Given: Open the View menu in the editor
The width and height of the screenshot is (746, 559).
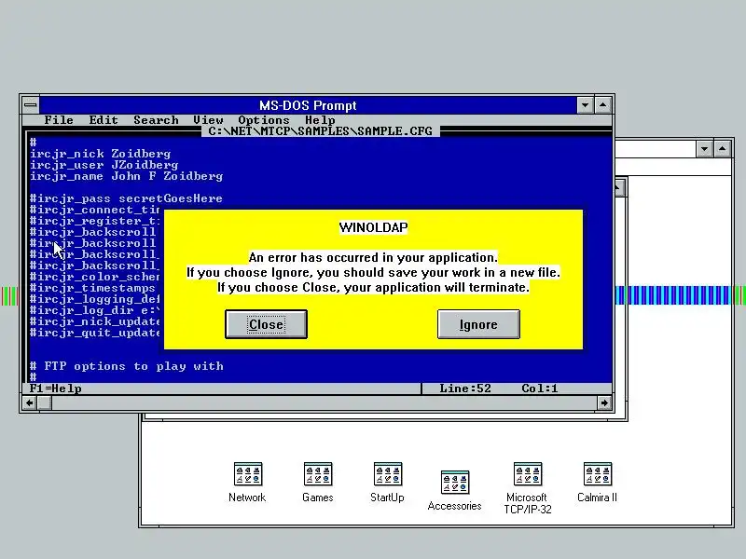Looking at the screenshot, I should pos(208,120).
